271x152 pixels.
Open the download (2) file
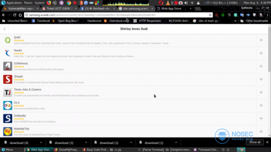pos(109,143)
